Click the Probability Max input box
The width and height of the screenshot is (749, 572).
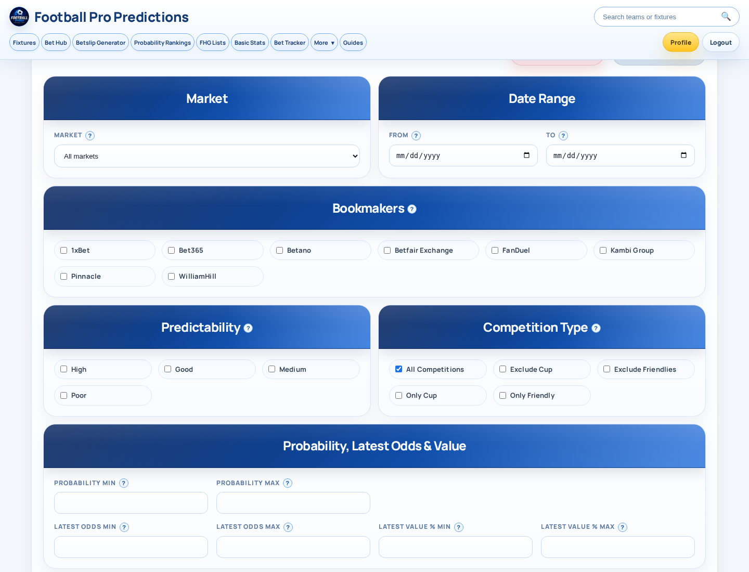[x=293, y=503]
